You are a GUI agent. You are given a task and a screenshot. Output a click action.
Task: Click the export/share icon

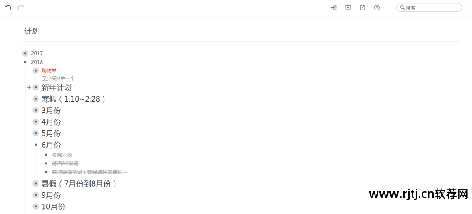coord(362,8)
